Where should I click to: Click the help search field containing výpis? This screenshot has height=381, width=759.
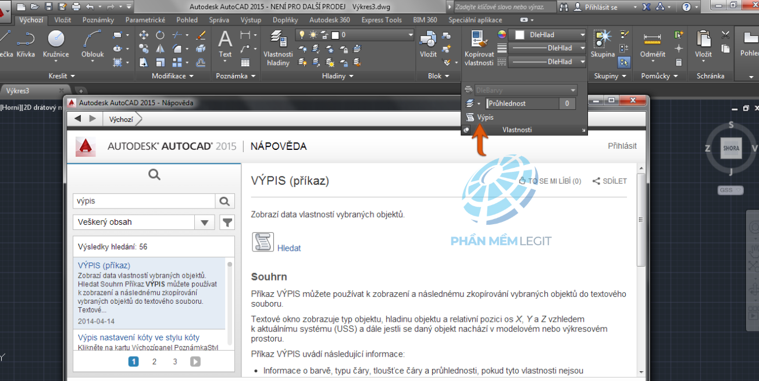pyautogui.click(x=144, y=201)
